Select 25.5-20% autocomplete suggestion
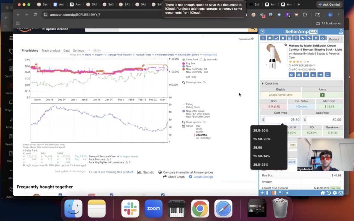 [x=269, y=131]
